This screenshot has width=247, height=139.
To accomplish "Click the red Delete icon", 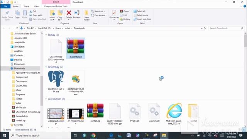I will coord(69,13).
